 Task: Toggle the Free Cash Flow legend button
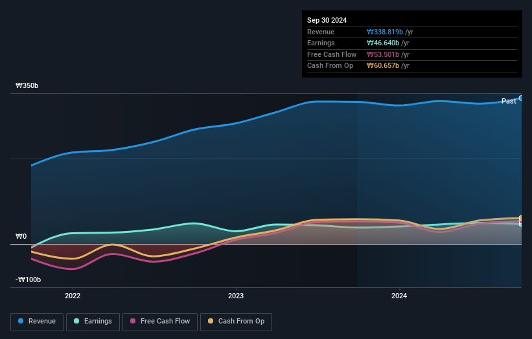(x=160, y=322)
